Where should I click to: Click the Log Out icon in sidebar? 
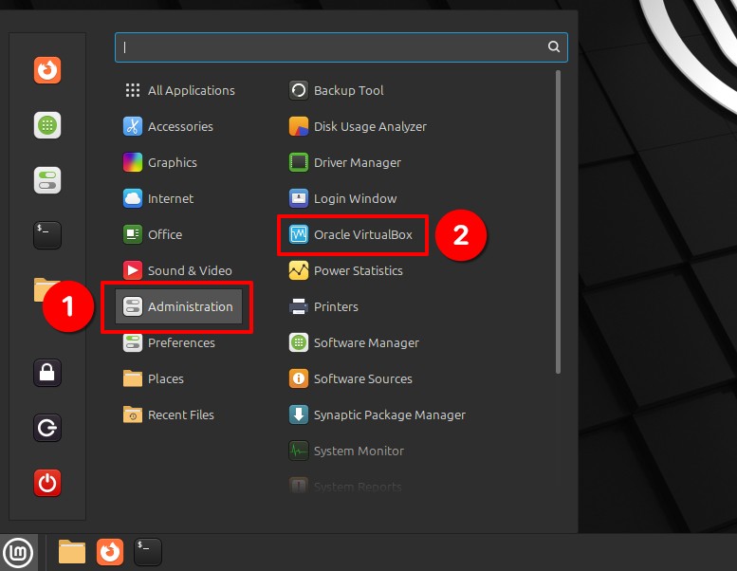47,428
